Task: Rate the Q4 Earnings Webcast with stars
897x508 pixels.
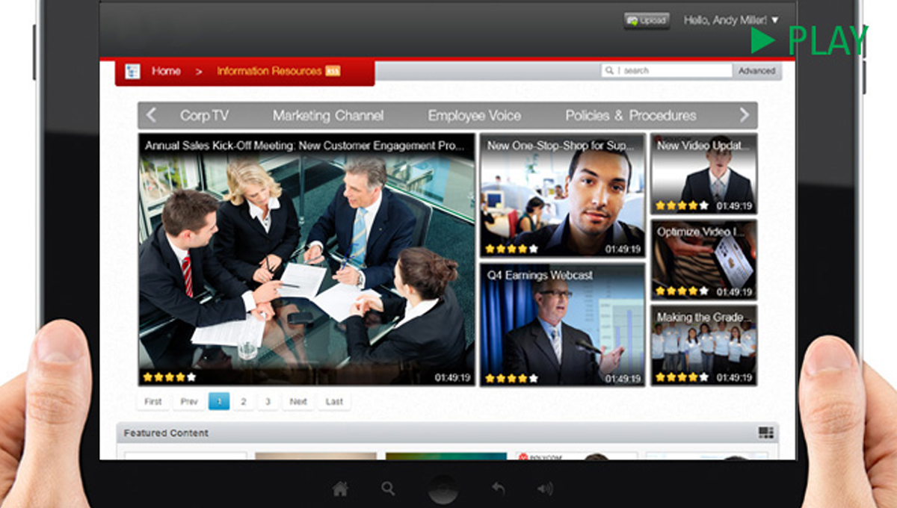Action: pos(511,378)
